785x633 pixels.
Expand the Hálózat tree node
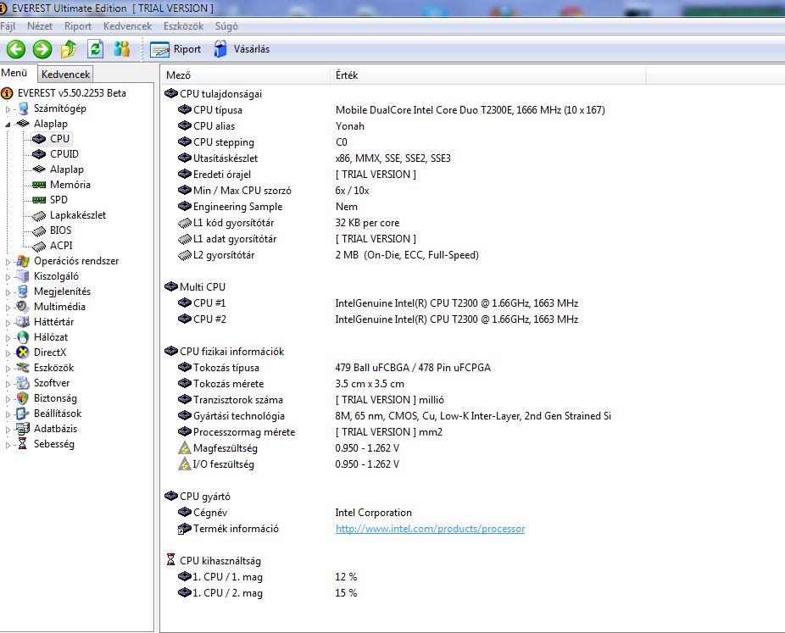pos(8,338)
